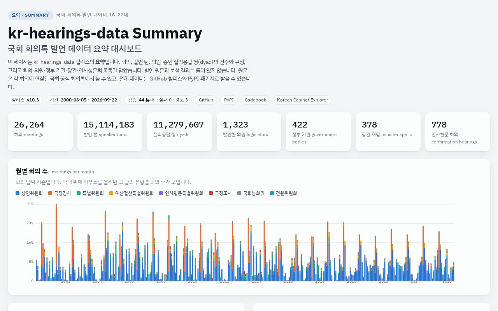Open the PyPI package link
Screen dimensions: 498x311
(x=229, y=100)
